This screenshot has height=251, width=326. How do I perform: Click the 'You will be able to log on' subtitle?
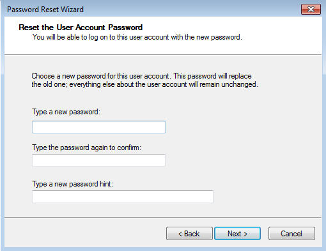pos(137,37)
